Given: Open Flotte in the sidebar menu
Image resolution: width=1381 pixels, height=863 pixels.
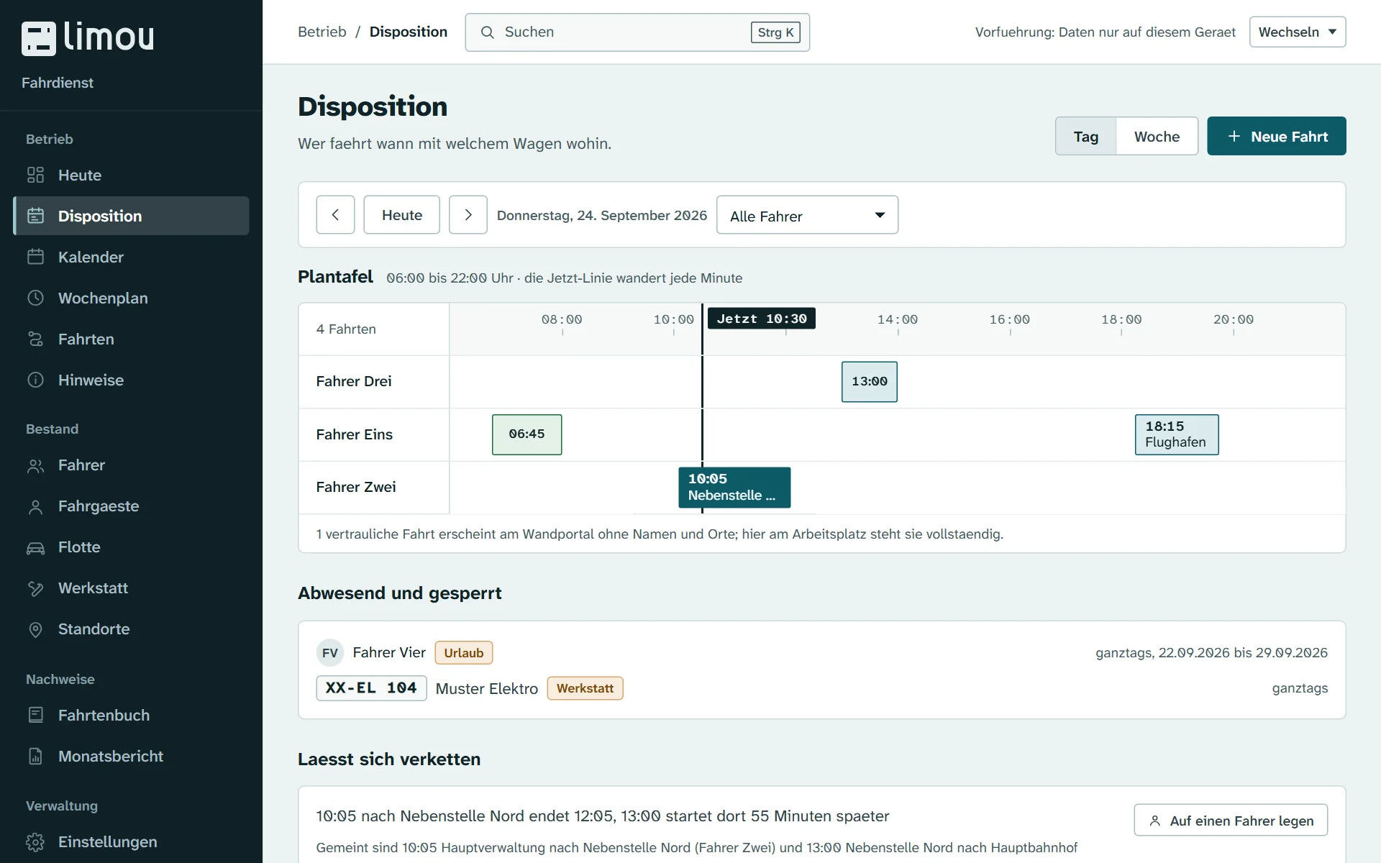Looking at the screenshot, I should pos(131,547).
